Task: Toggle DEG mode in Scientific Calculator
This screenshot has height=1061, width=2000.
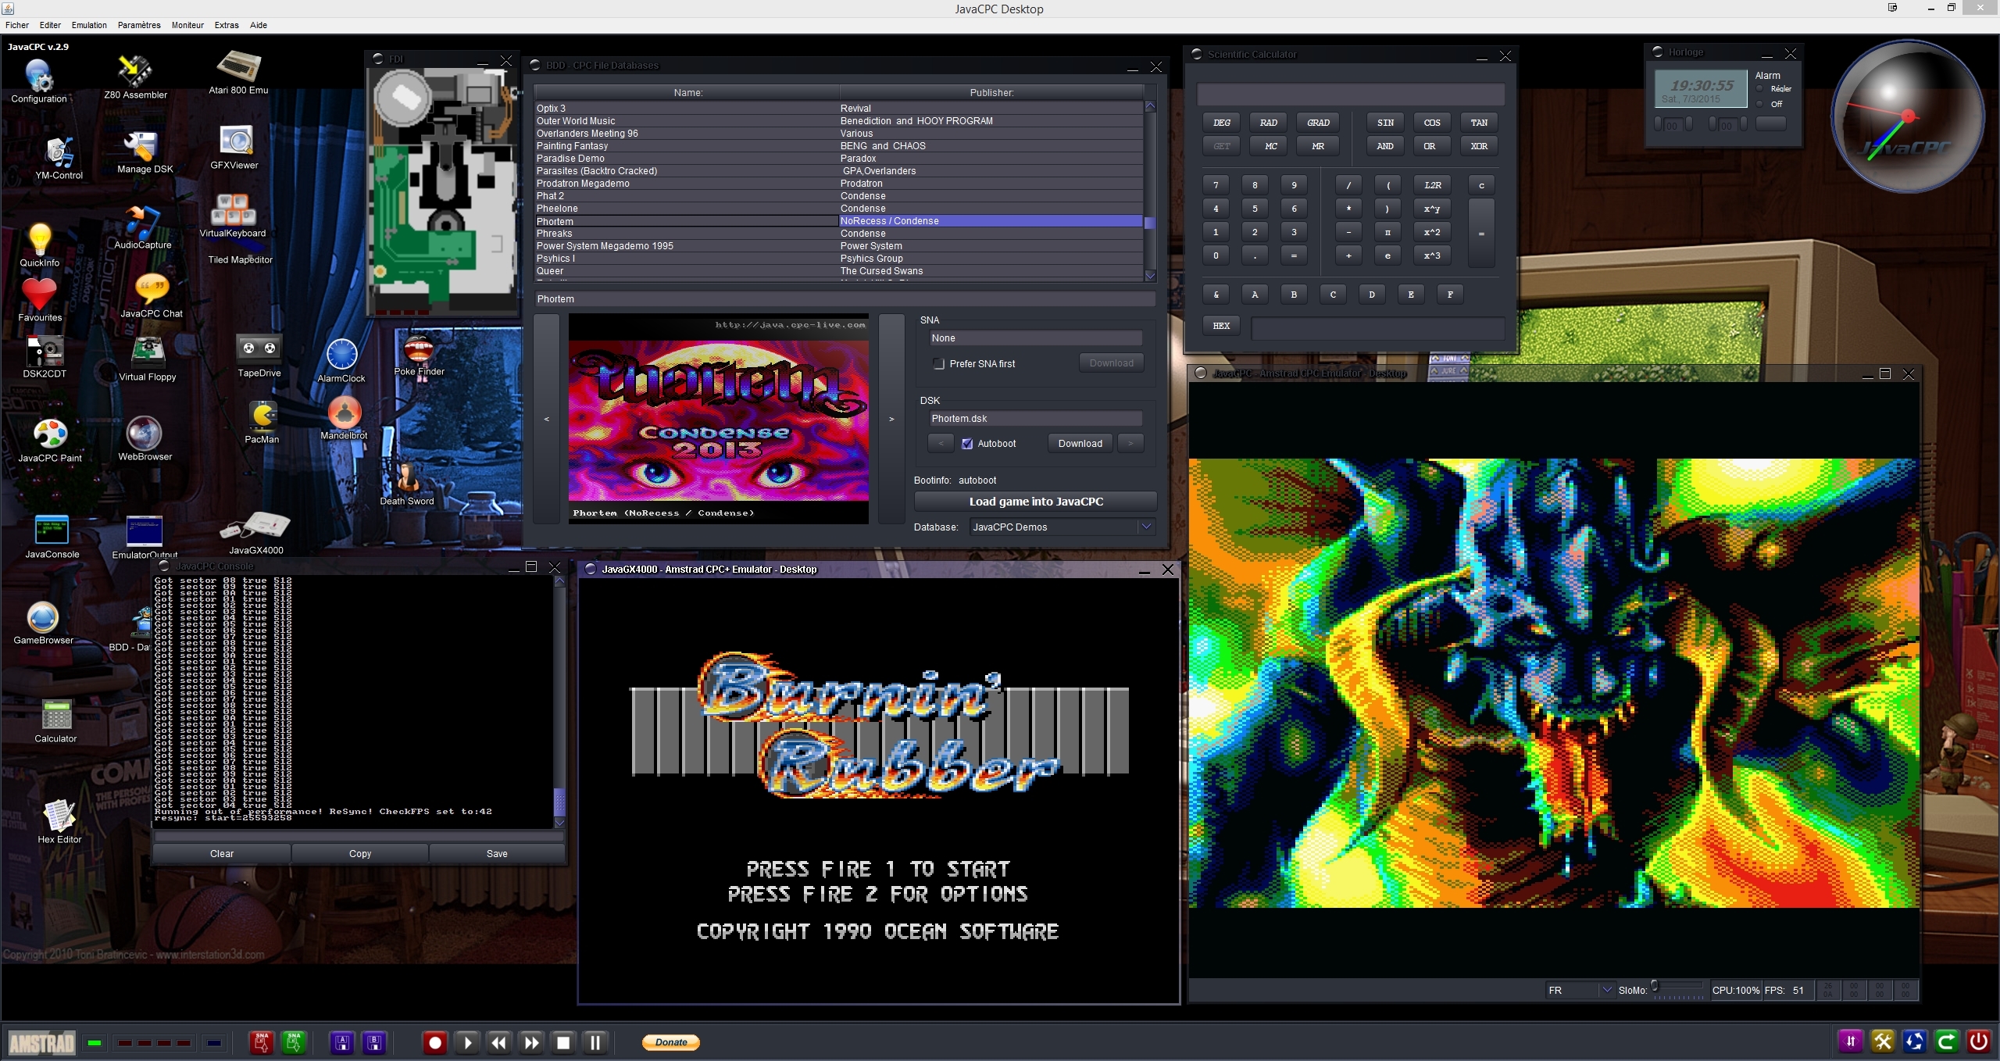Action: [x=1221, y=123]
